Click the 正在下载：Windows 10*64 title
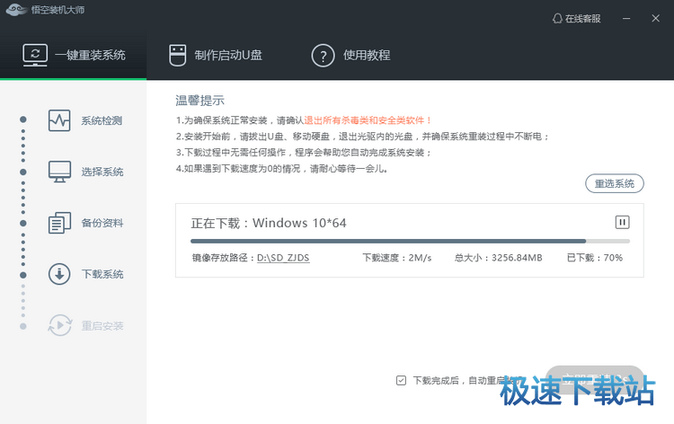Screen dimensions: 674x424 (x=269, y=223)
